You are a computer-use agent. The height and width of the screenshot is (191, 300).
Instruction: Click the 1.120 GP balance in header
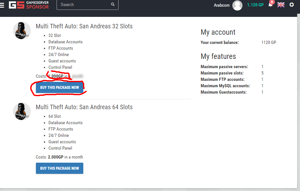(255, 5)
